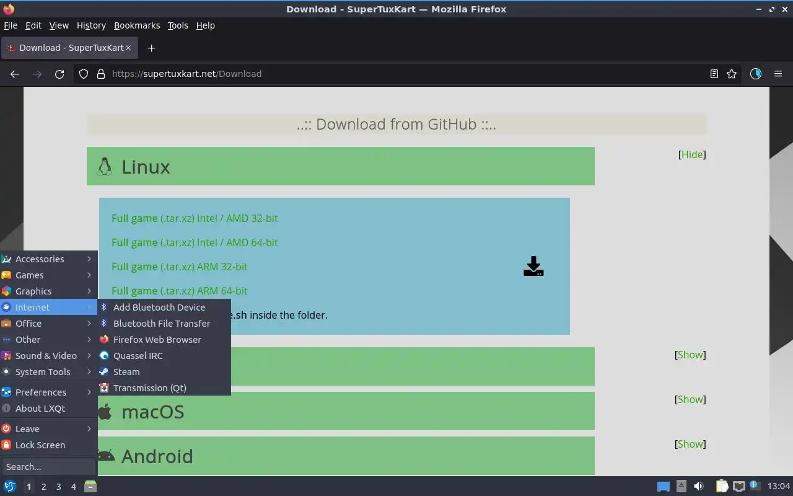The image size is (793, 496).
Task: Select the highlighted Internet menu category
Action: point(48,307)
